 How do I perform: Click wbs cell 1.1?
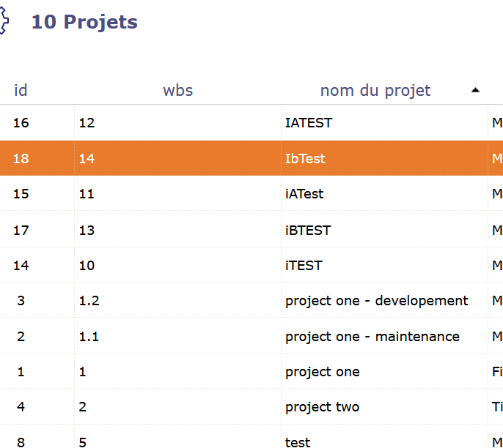(89, 337)
